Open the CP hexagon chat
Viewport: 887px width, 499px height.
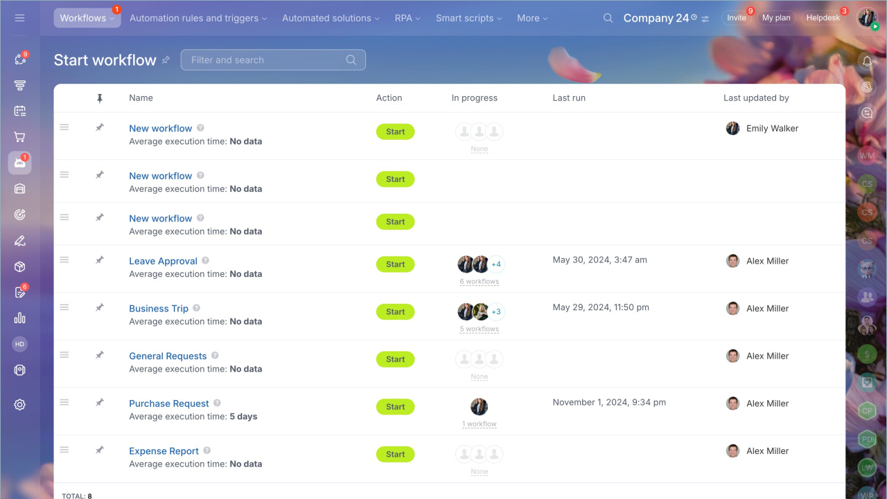tap(867, 410)
